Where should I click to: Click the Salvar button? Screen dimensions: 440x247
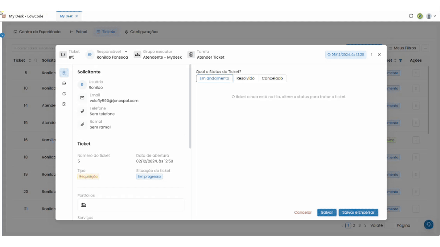327,213
